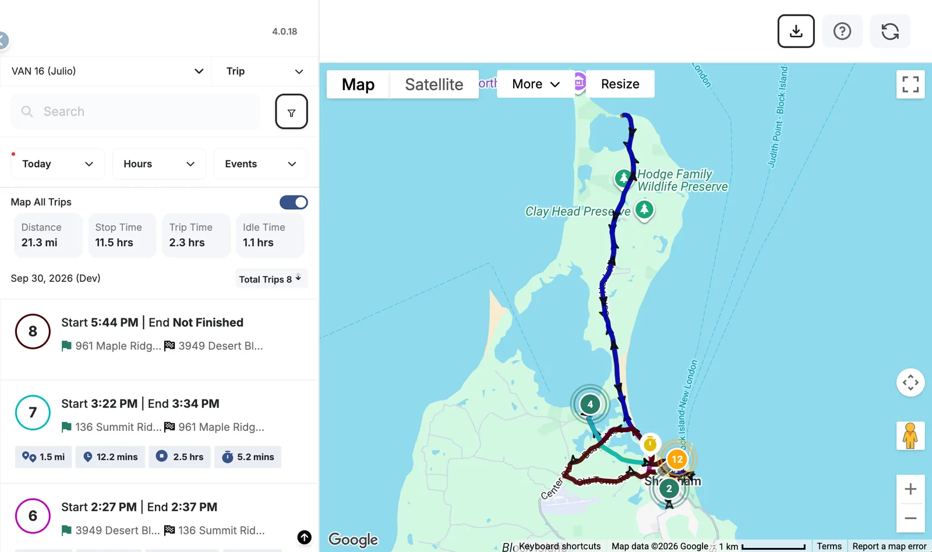The image size is (932, 552).
Task: Open the map Terms link
Action: (x=829, y=546)
